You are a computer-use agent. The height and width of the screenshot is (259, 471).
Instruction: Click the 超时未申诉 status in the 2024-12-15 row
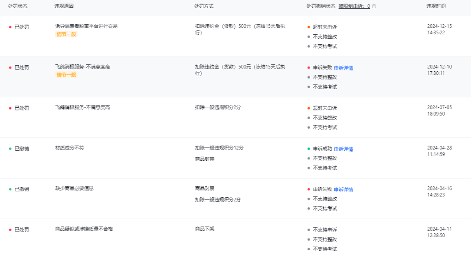pos(324,27)
